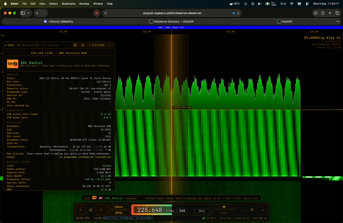Open the reader page menu icon
The width and height of the screenshot is (343, 223).
106,13
